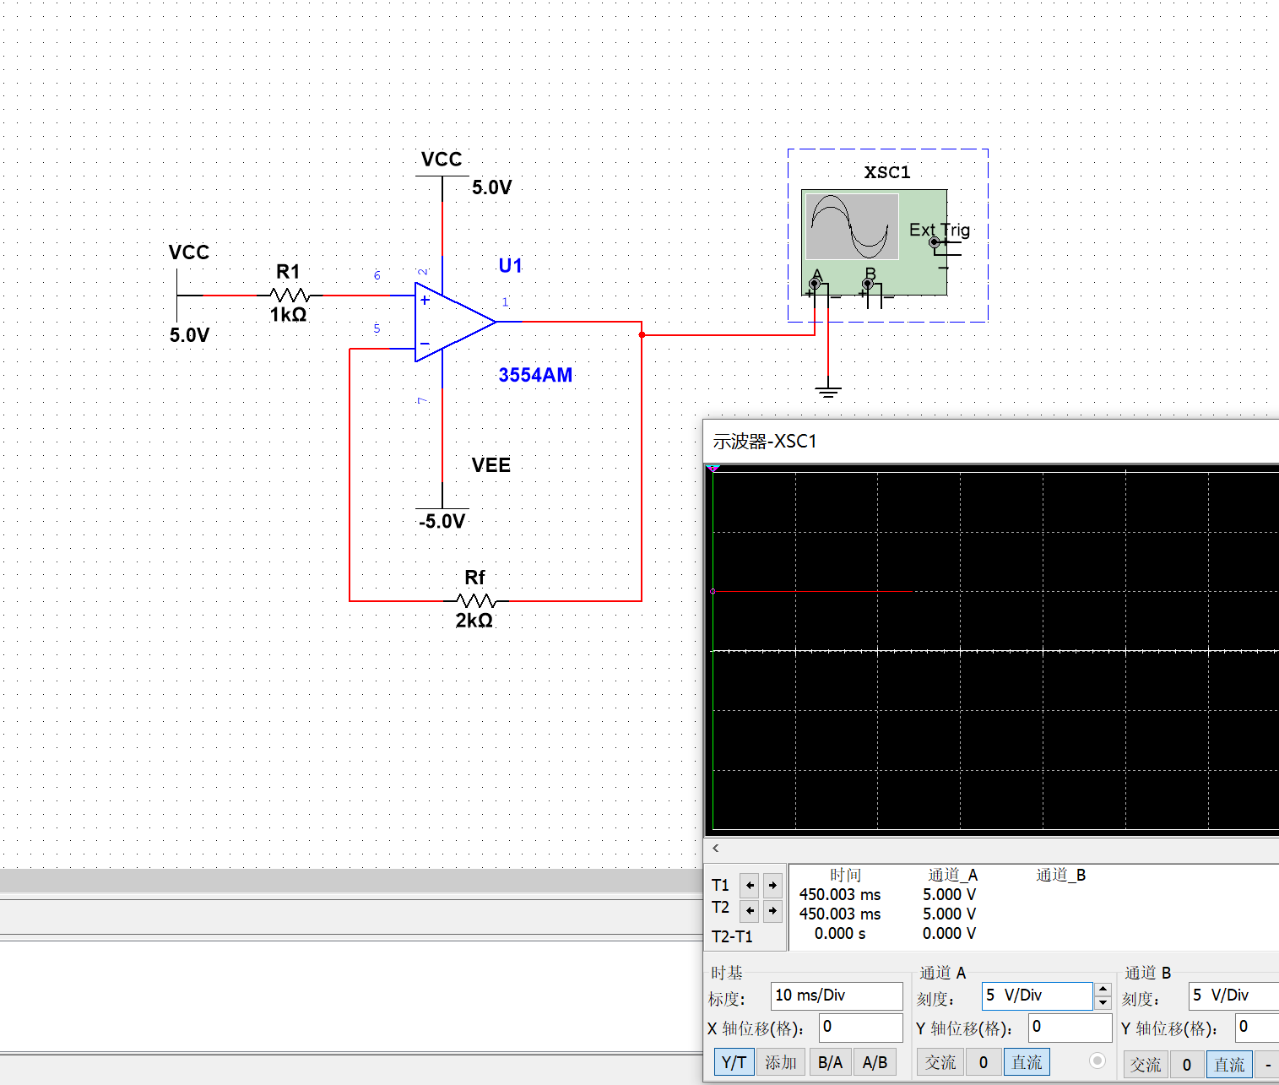Click oscilloscope Ext Trig terminal

pyautogui.click(x=934, y=242)
